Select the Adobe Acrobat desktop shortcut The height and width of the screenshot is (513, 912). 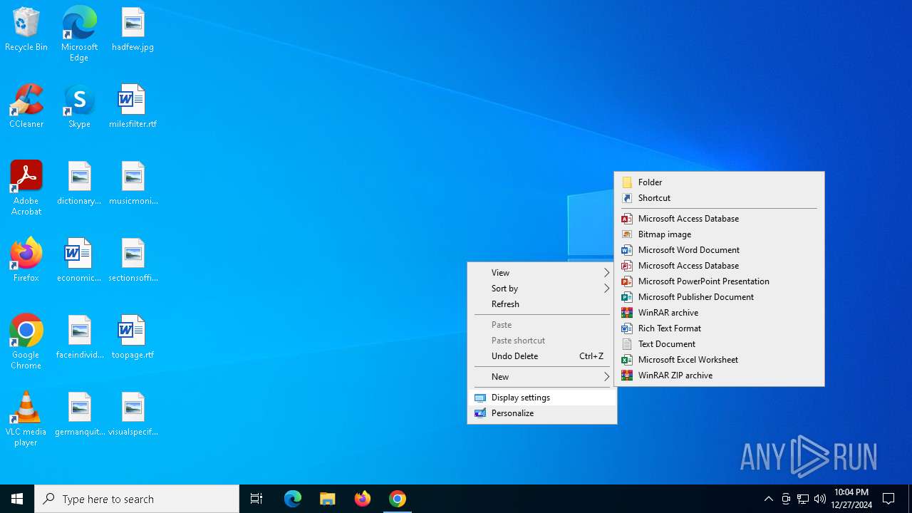click(x=26, y=188)
